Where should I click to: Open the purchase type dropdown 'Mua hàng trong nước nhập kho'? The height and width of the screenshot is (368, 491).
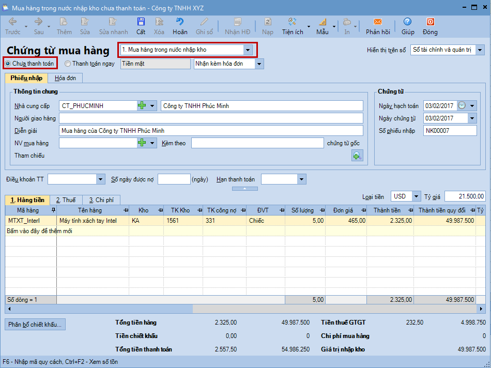(x=248, y=50)
